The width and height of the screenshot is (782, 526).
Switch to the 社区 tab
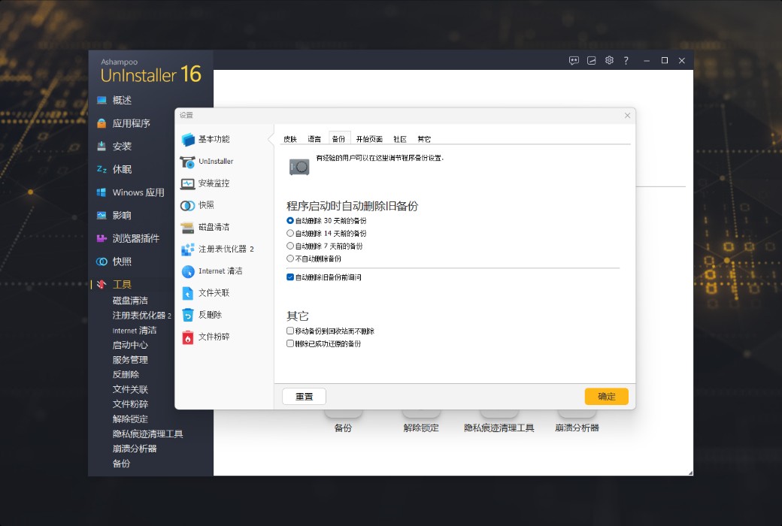pyautogui.click(x=400, y=139)
